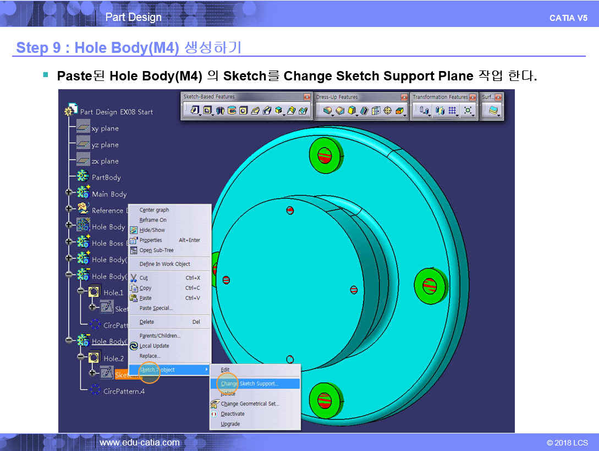Screen dimensions: 599x451
Task: Select the Shaft tool icon
Action: pos(220,111)
